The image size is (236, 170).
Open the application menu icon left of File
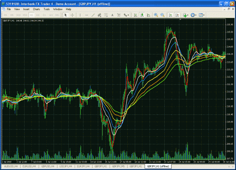tap(4, 9)
